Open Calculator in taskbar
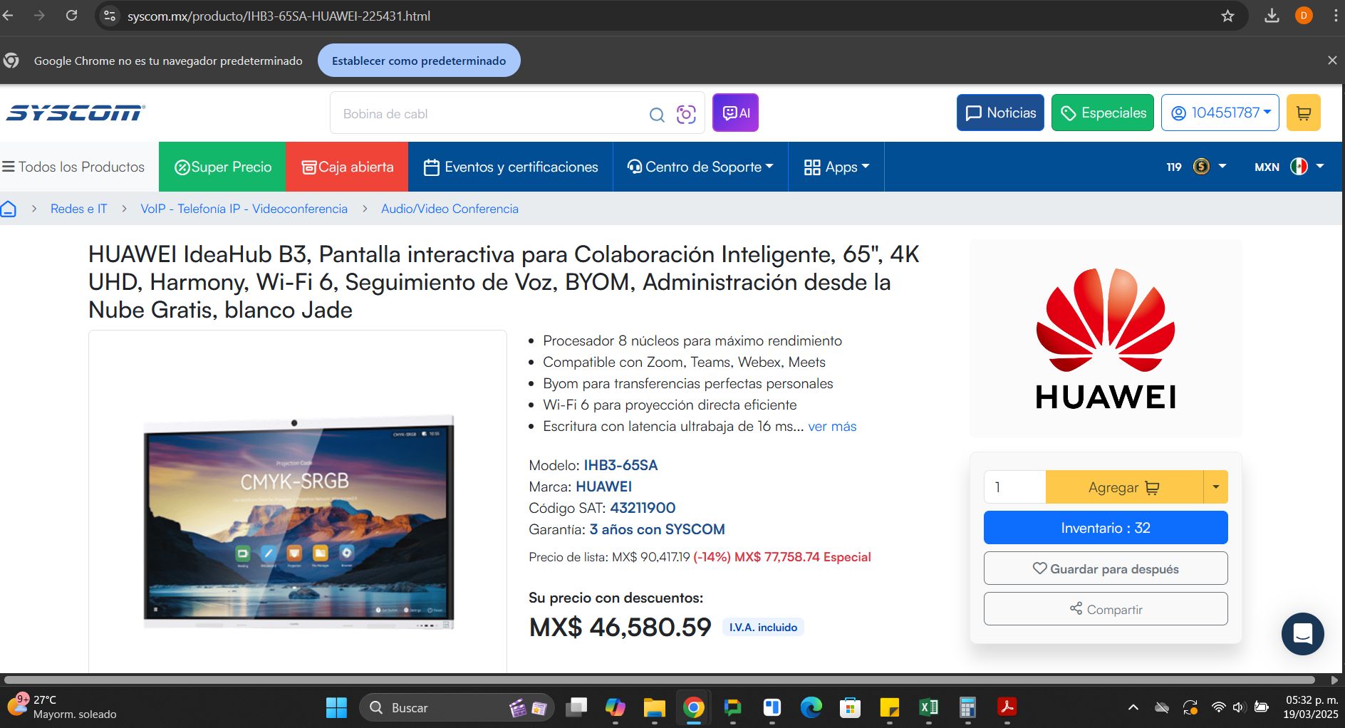 [x=968, y=707]
